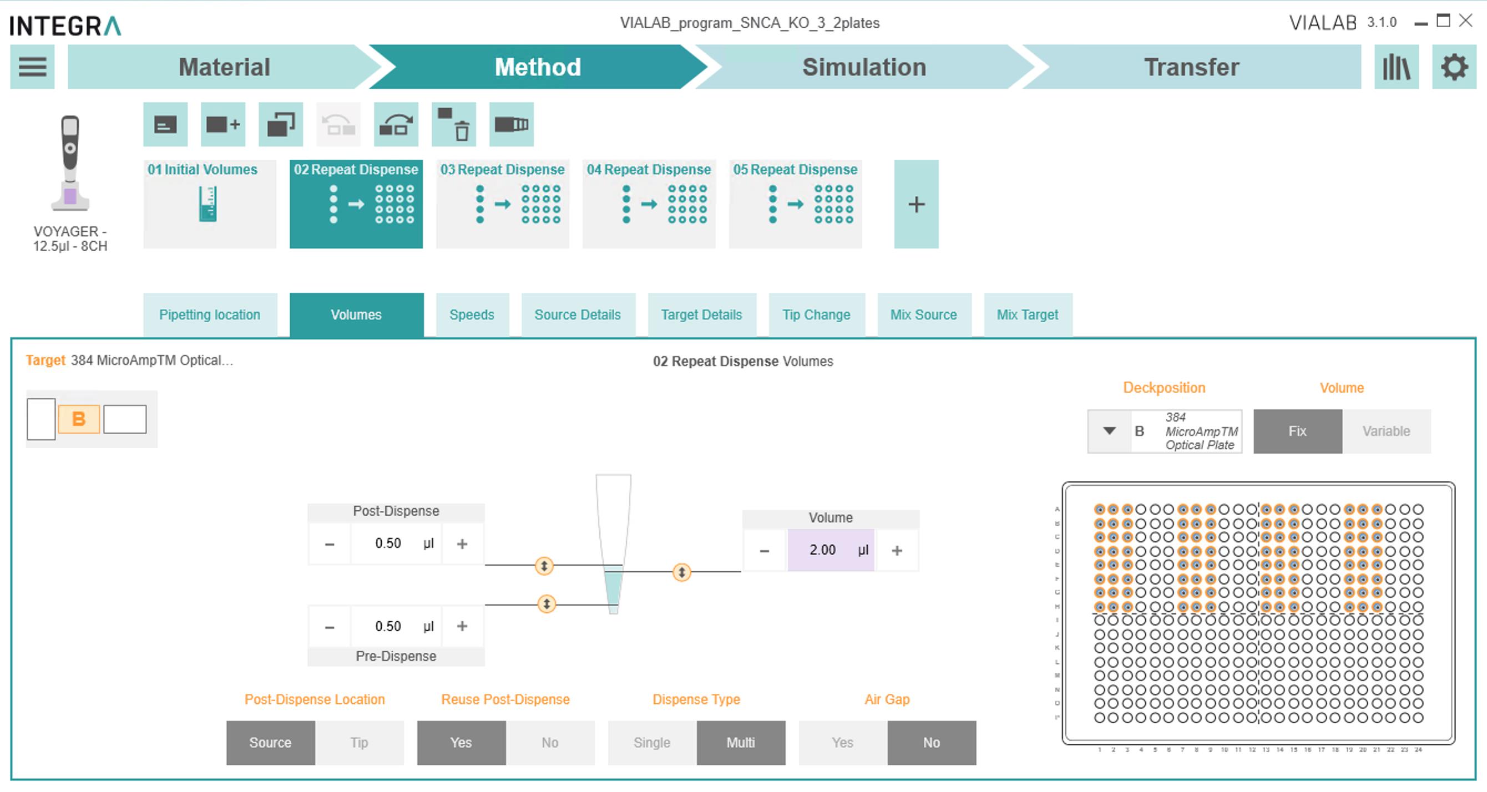The image size is (1487, 792).
Task: Enable Air Gap with Yes
Action: [x=843, y=743]
